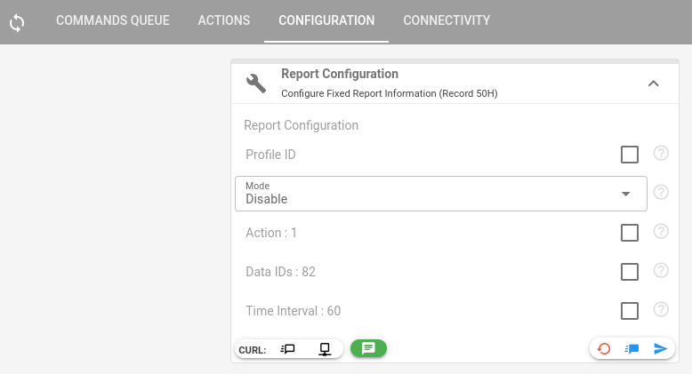Image resolution: width=692 pixels, height=374 pixels.
Task: Click the green chat message button
Action: 368,348
